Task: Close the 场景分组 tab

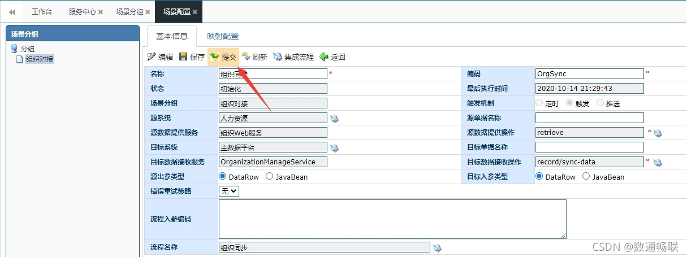Action: (148, 12)
